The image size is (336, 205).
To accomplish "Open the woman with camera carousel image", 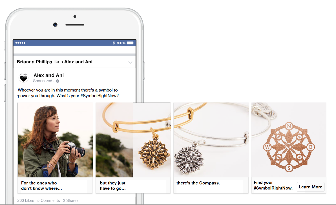I will 55,140.
